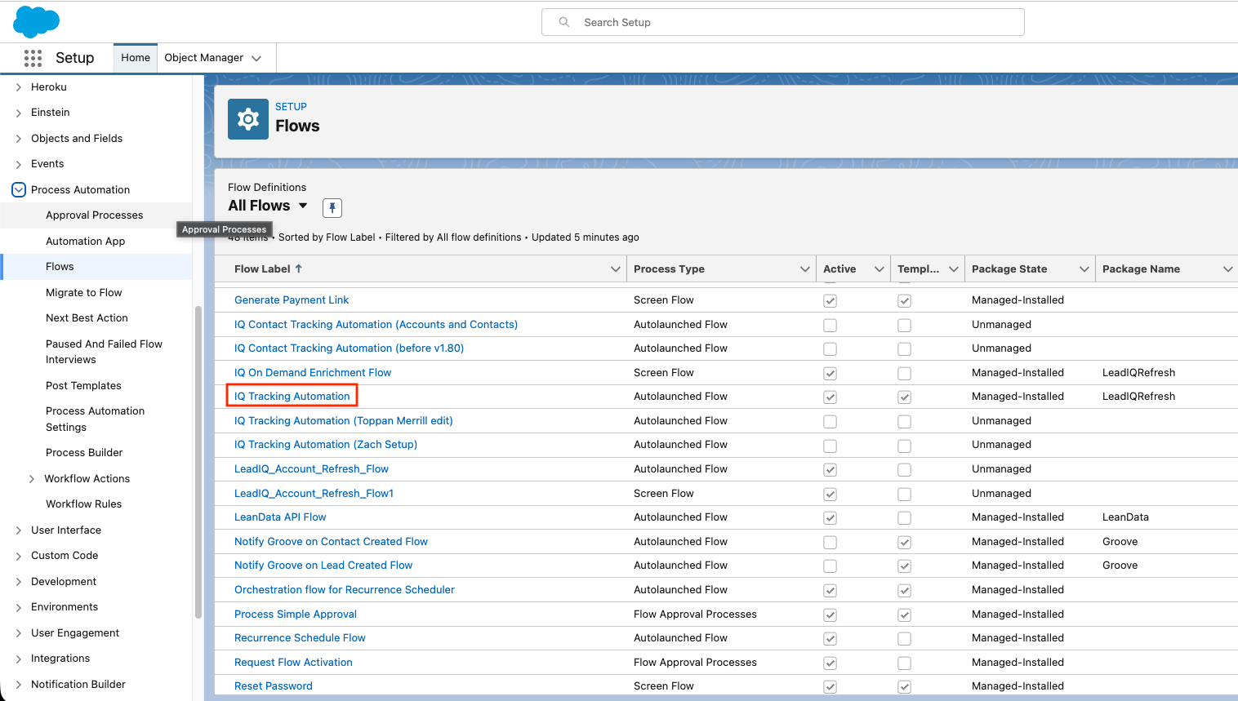Open the App Launcher grid icon

33,57
